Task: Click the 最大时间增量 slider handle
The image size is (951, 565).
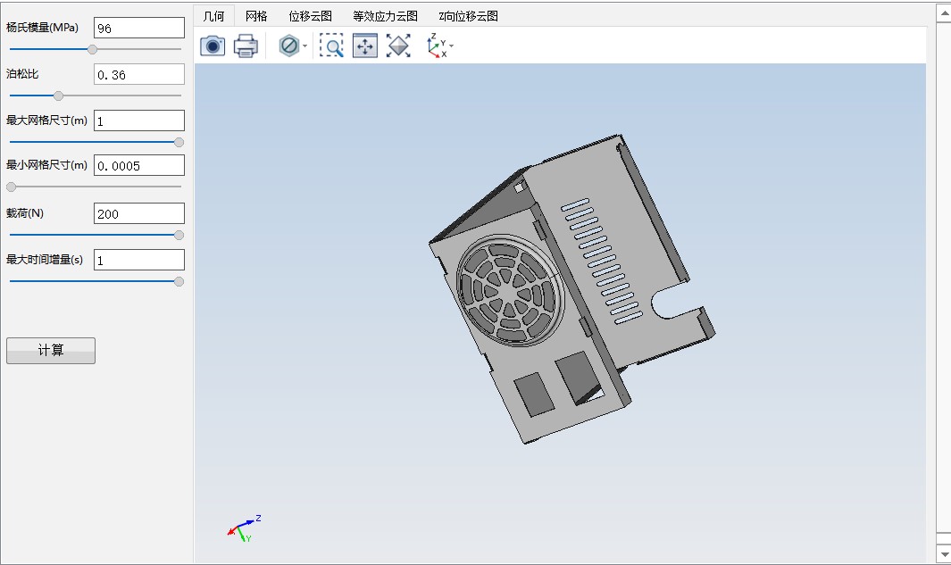Action: point(179,282)
